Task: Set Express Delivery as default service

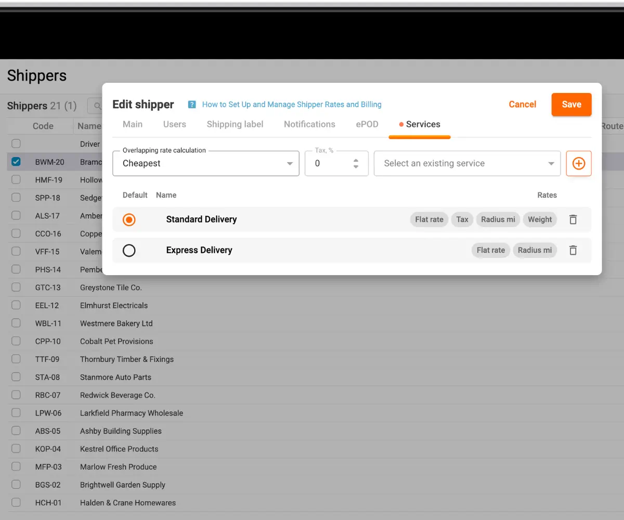Action: point(129,251)
